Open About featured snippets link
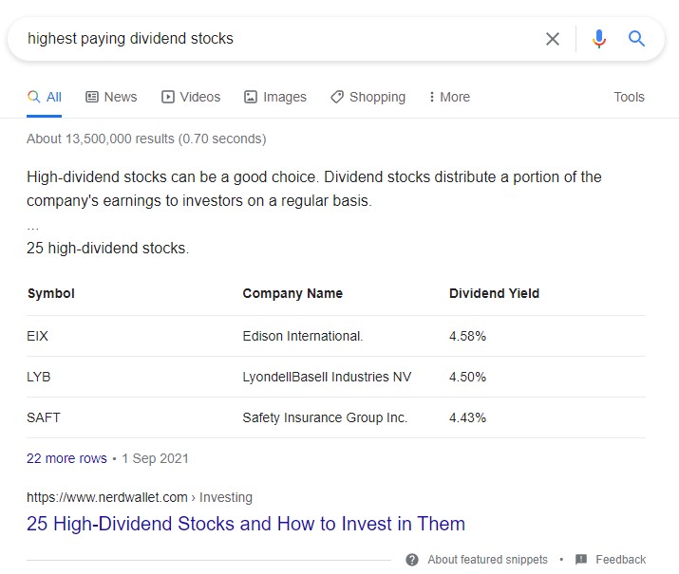 (x=487, y=559)
